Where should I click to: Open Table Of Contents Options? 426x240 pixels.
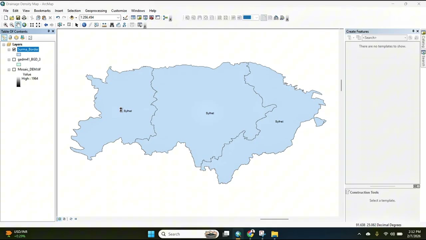point(30,38)
